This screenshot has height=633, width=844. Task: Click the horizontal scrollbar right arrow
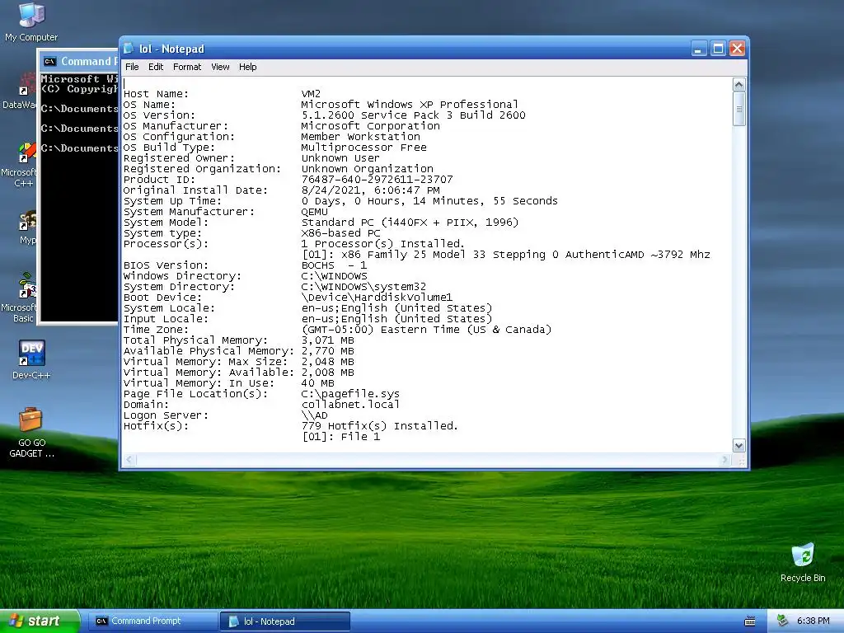point(725,460)
